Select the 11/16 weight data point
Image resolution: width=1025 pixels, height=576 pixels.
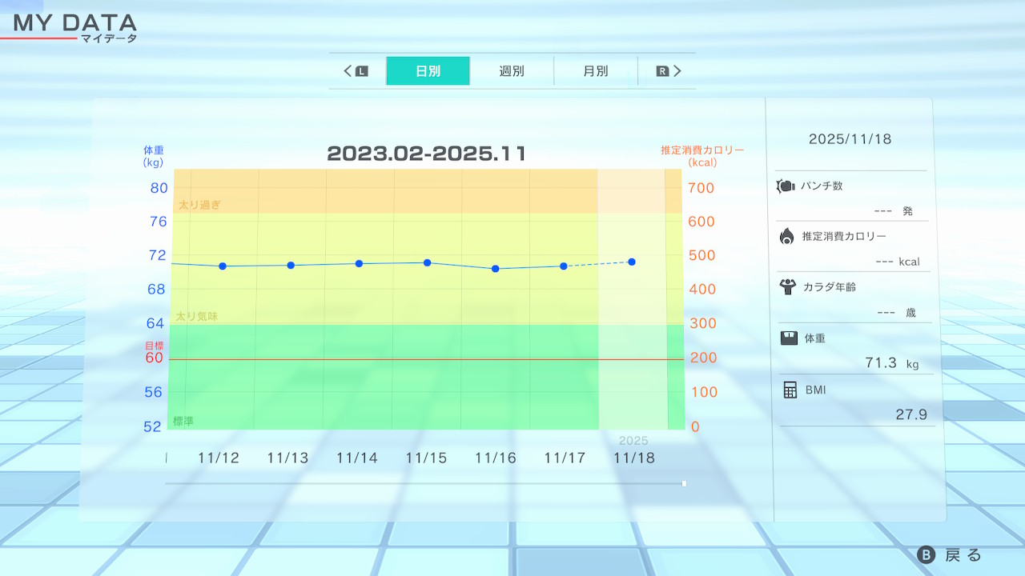tap(496, 269)
